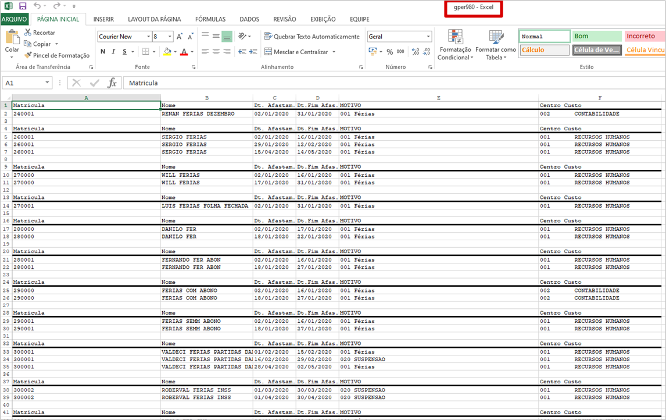This screenshot has width=666, height=420.
Task: Switch to REVISÃO tab
Action: pos(285,19)
